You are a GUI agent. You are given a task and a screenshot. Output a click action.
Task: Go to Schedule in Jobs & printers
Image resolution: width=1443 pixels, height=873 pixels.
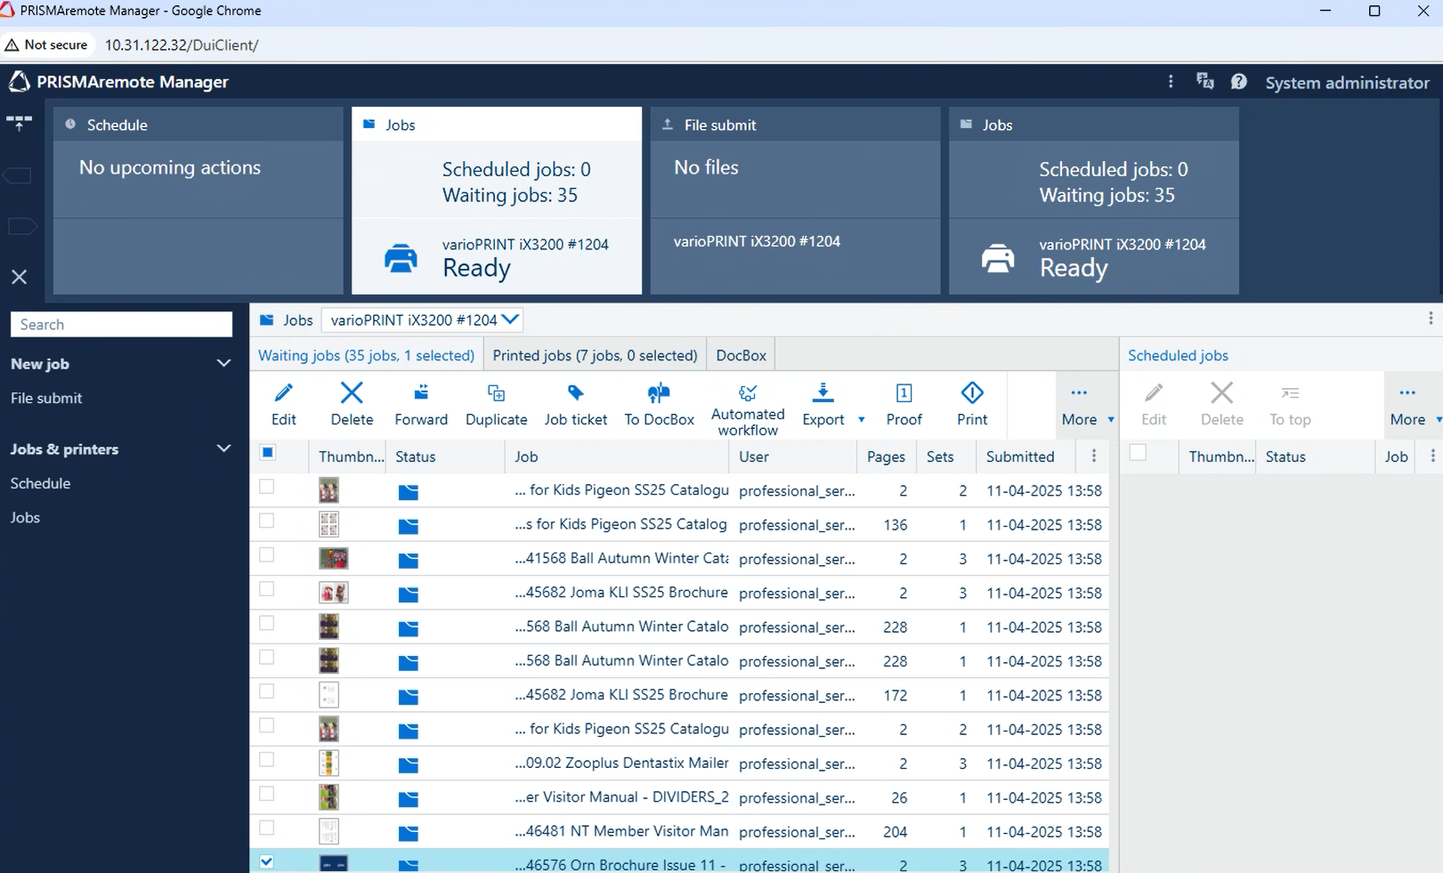[x=40, y=483]
